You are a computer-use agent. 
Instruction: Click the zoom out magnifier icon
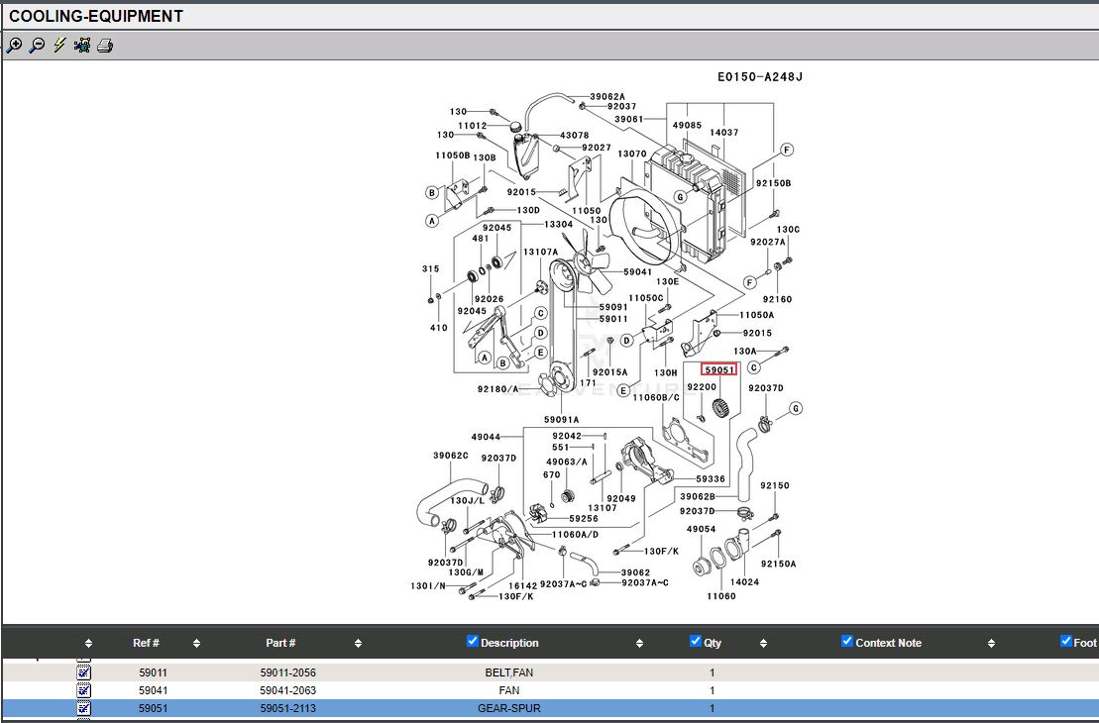pyautogui.click(x=37, y=46)
